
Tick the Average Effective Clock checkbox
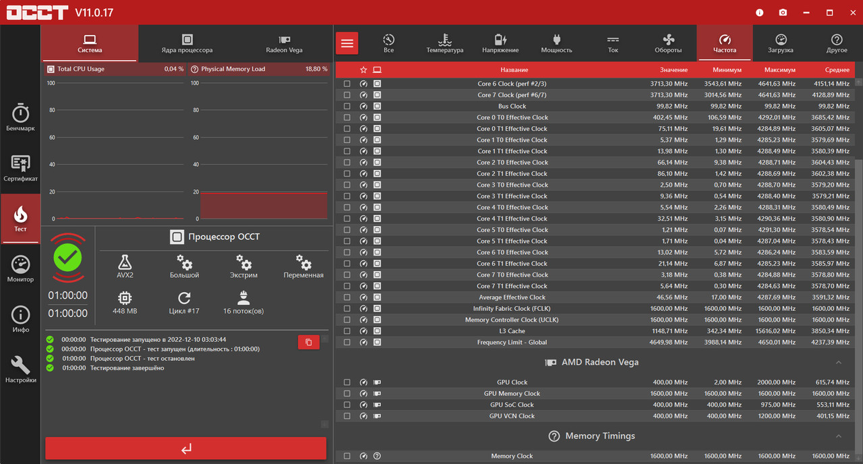click(x=347, y=297)
